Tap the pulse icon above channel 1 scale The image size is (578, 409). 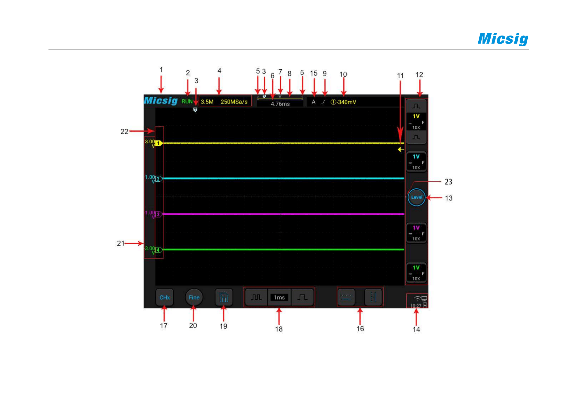click(x=416, y=106)
